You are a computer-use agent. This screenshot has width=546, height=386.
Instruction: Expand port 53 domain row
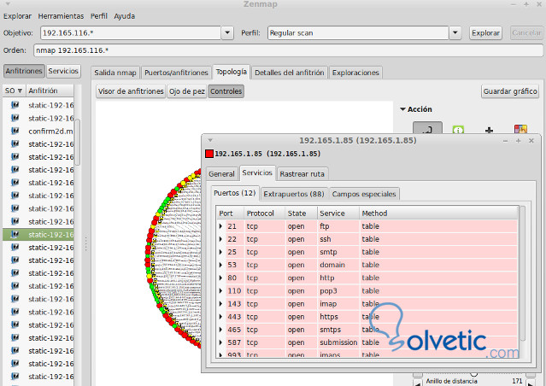pyautogui.click(x=220, y=265)
